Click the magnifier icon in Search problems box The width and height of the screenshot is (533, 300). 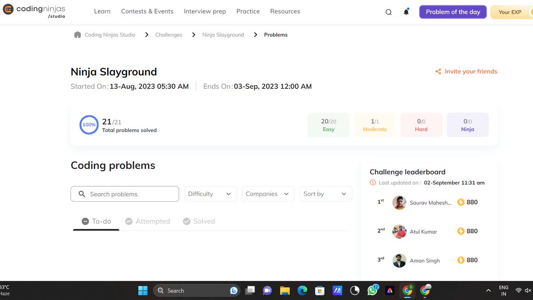pos(82,194)
